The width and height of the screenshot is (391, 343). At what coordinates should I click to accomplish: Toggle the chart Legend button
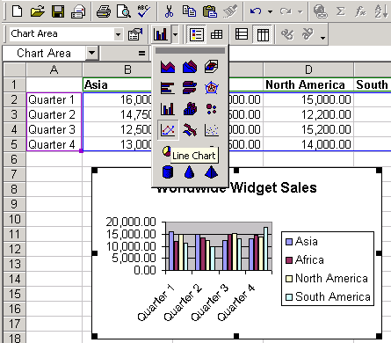pos(197,34)
